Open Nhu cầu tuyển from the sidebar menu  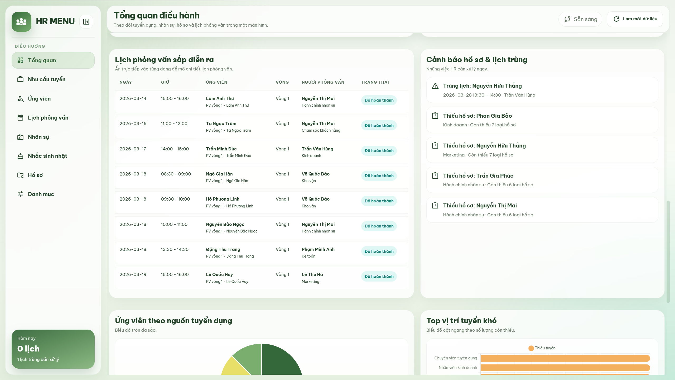(x=47, y=79)
